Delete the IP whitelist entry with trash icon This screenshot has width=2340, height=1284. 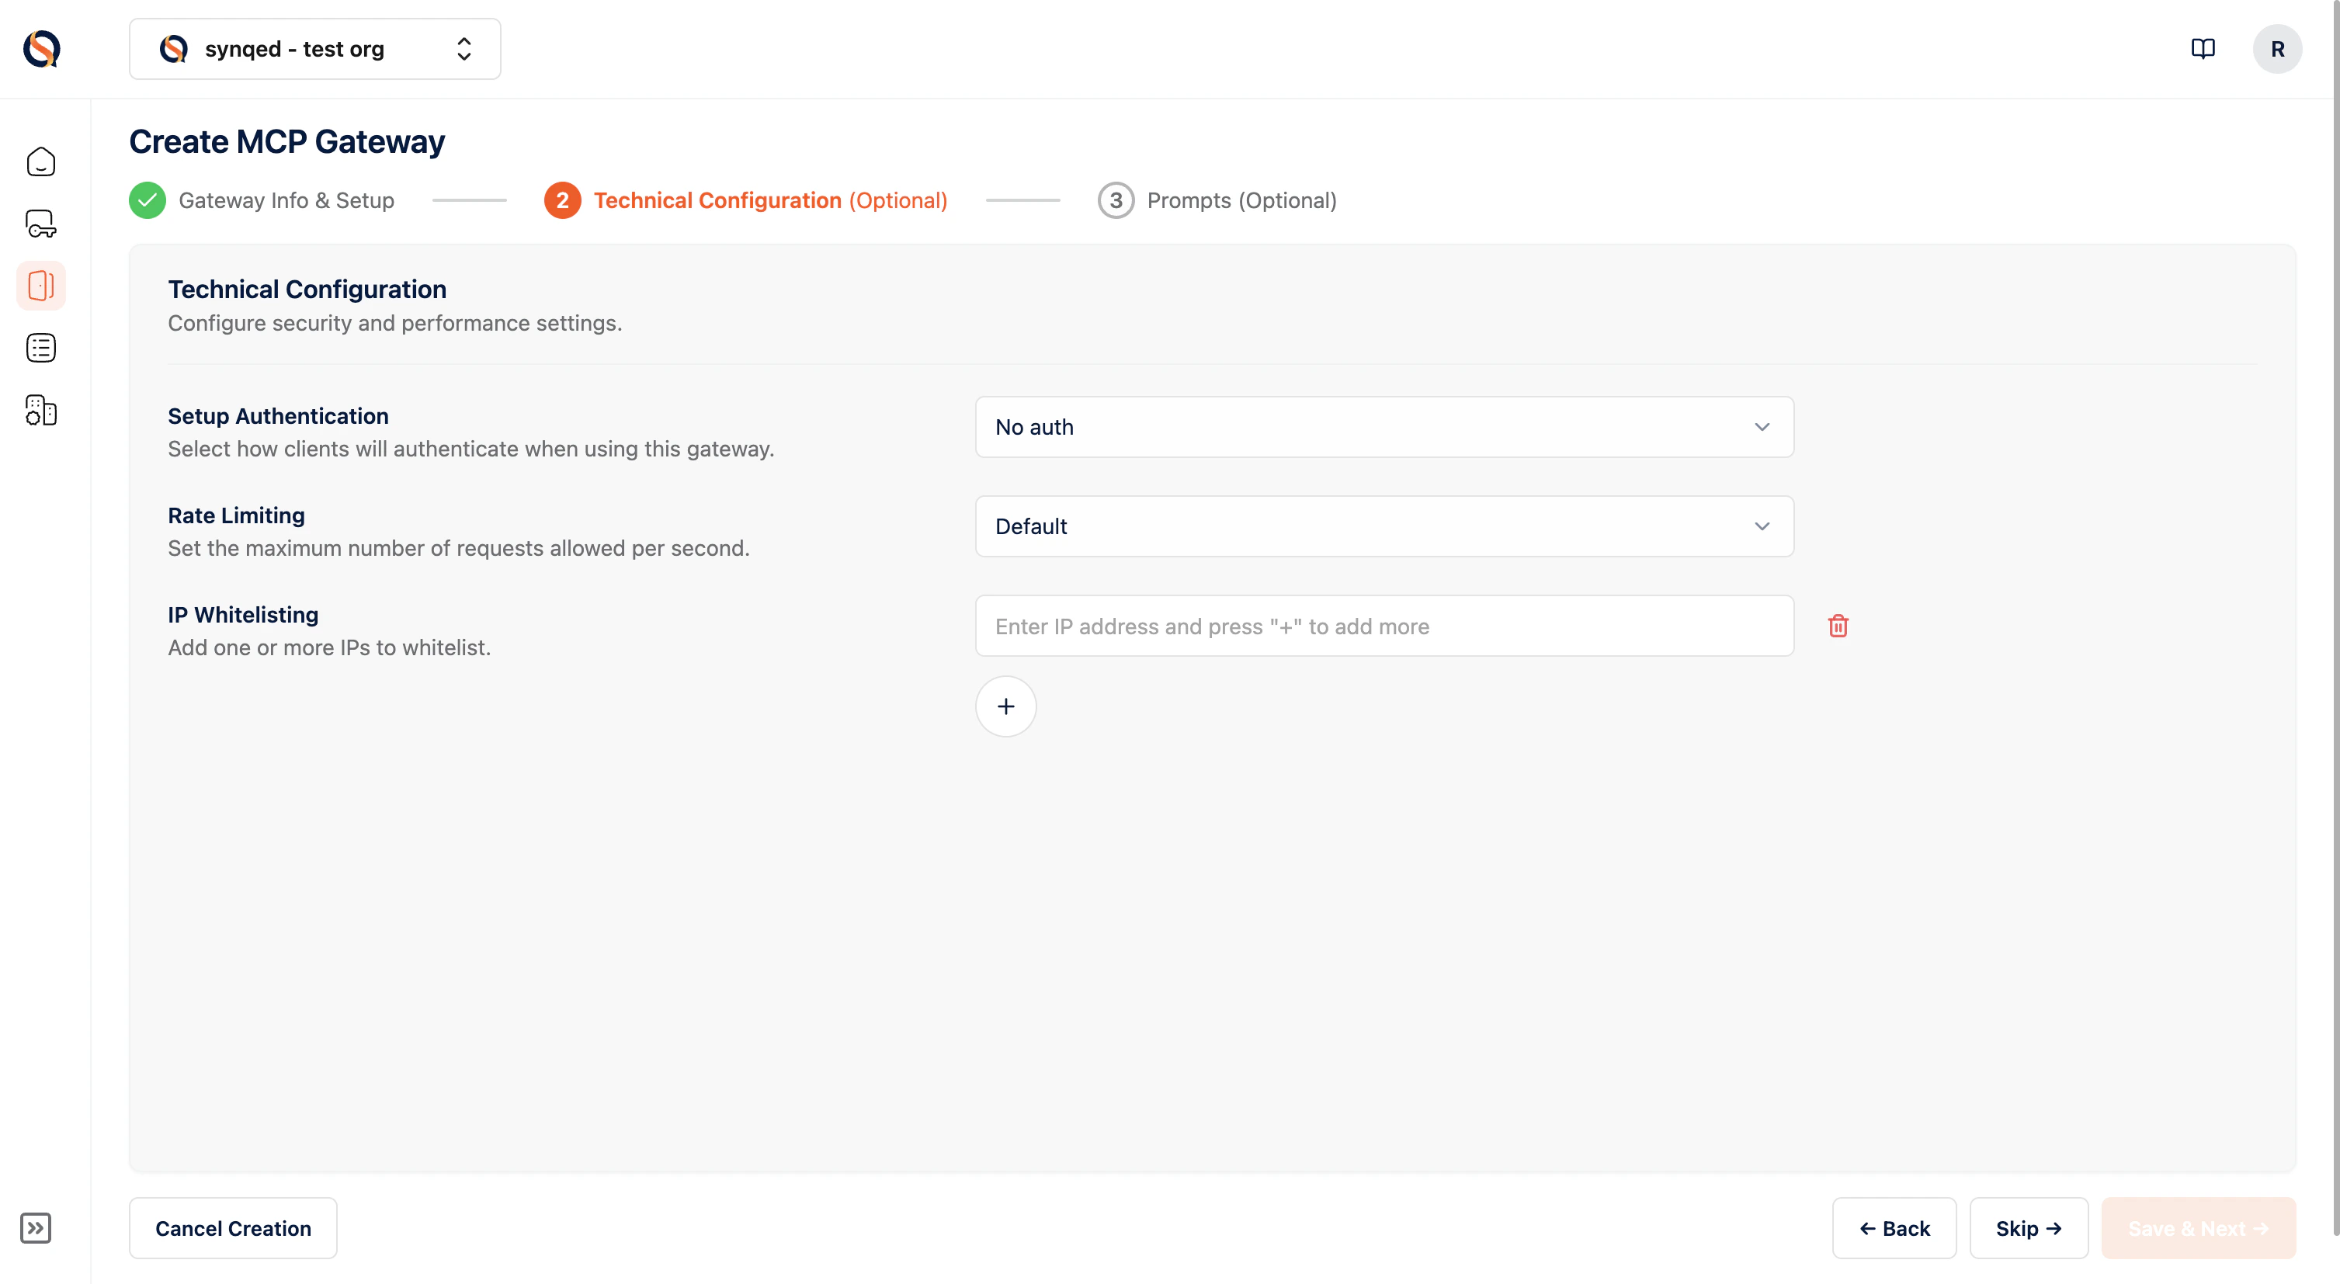1838,626
